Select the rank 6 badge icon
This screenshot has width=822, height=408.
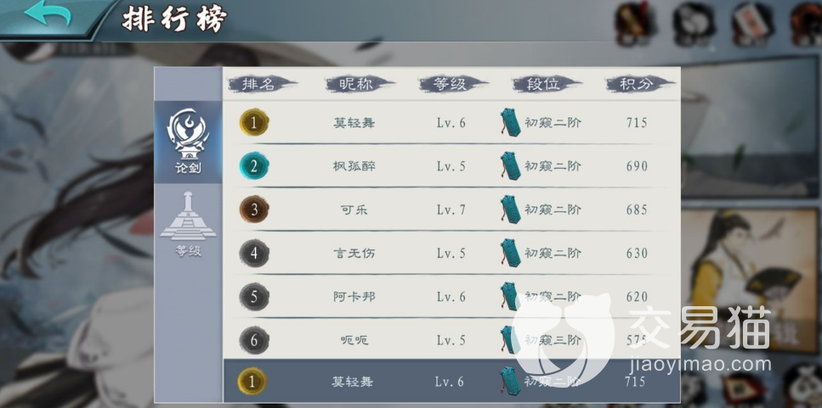click(x=254, y=340)
